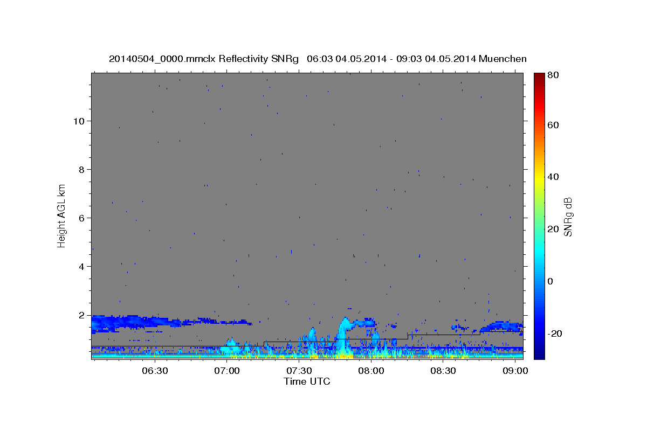Image resolution: width=647 pixels, height=431 pixels.
Task: Click the colorbar value 20
Action: (x=553, y=229)
